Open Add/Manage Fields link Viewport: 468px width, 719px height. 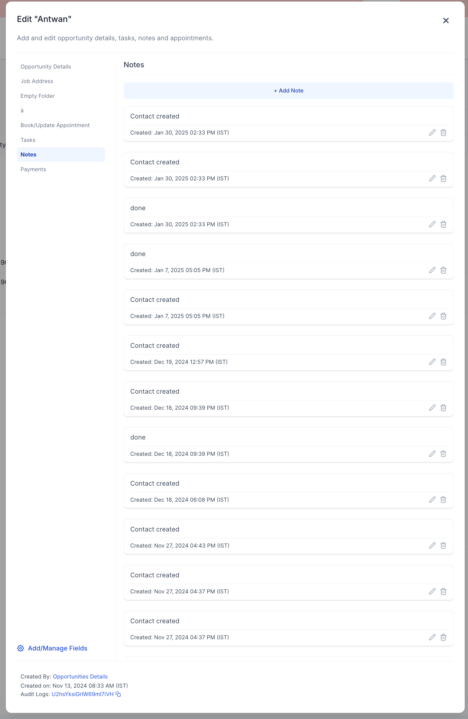[x=57, y=648]
